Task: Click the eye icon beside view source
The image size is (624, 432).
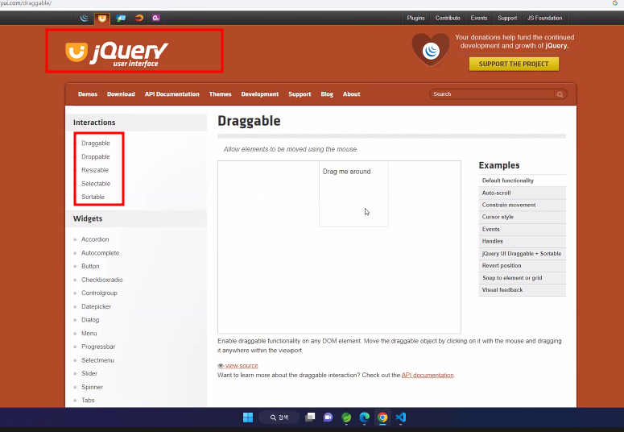Action: (x=221, y=366)
